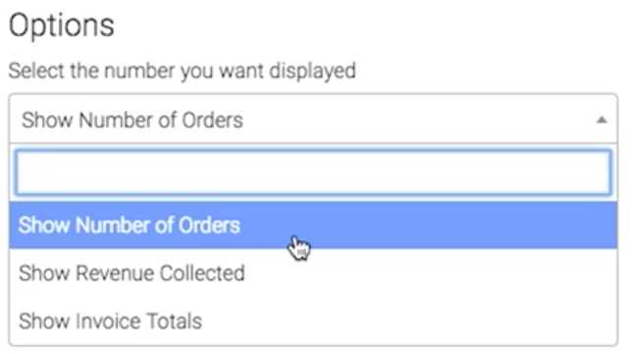Screen dimensions: 634x354
Task: Select the highlighted Show Number of Orders option
Action: [x=313, y=226]
